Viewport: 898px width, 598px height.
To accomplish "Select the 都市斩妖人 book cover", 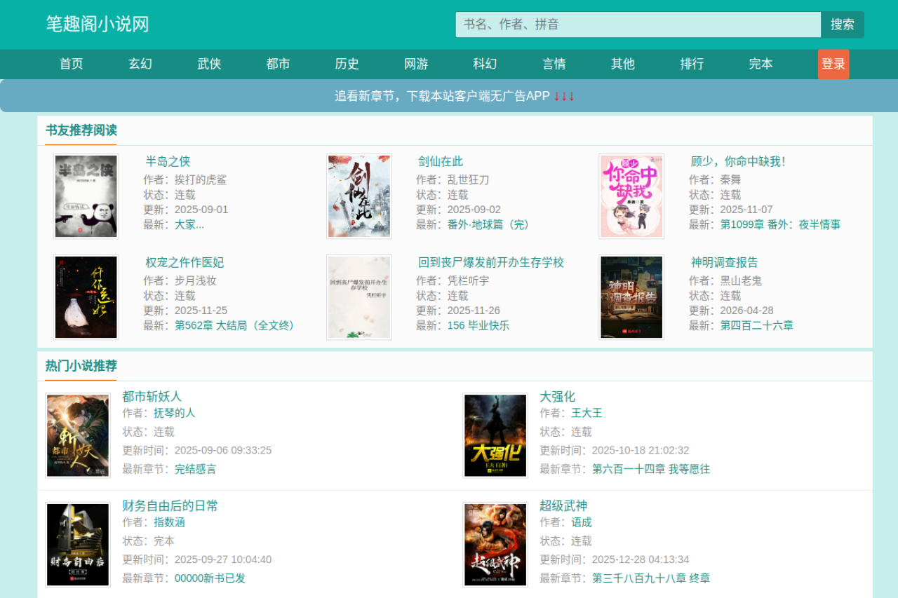I will pyautogui.click(x=78, y=435).
